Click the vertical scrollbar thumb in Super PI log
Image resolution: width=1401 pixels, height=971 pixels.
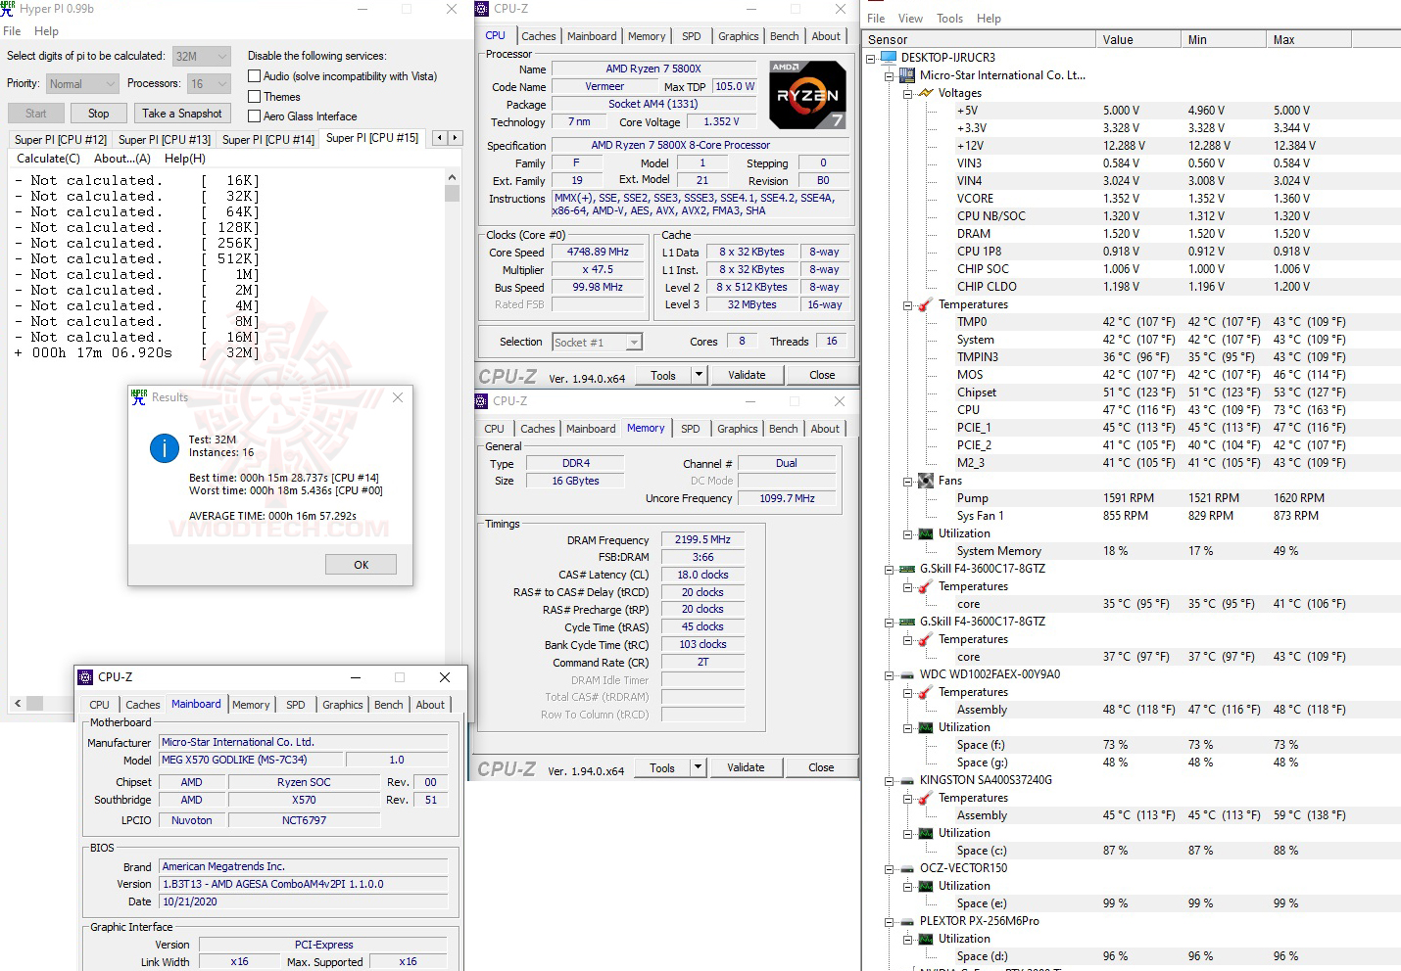(x=452, y=193)
